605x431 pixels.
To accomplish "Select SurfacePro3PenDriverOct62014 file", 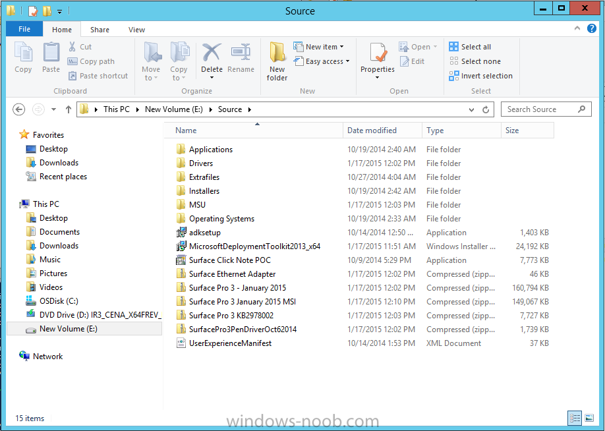I will point(243,330).
